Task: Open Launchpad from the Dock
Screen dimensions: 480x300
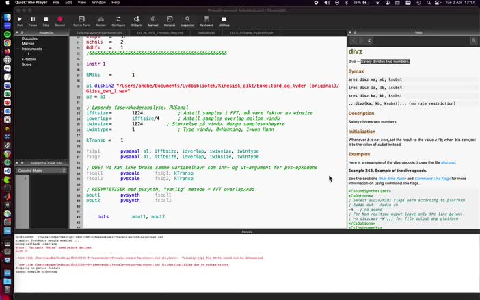Action: (x=8, y=60)
